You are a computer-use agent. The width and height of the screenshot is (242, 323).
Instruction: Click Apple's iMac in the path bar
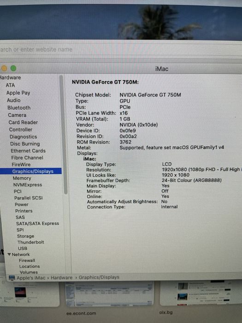tap(31, 278)
